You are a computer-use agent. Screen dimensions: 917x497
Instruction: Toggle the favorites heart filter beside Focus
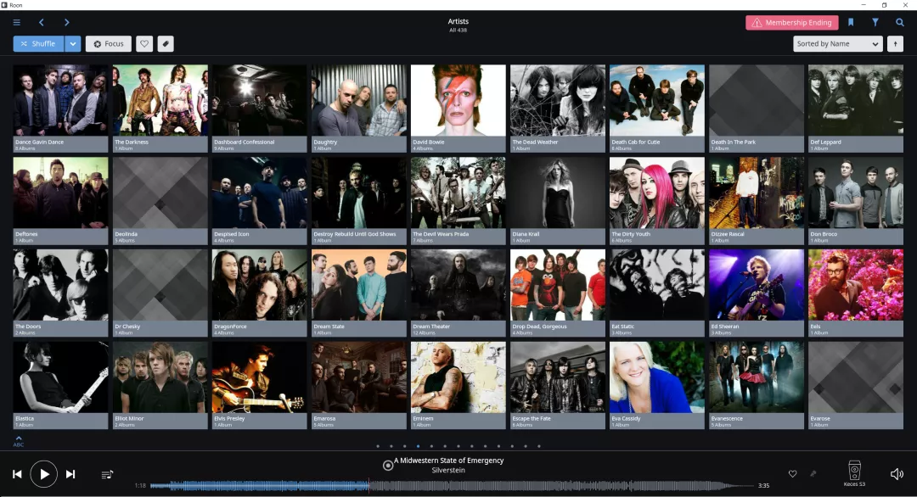pyautogui.click(x=144, y=44)
